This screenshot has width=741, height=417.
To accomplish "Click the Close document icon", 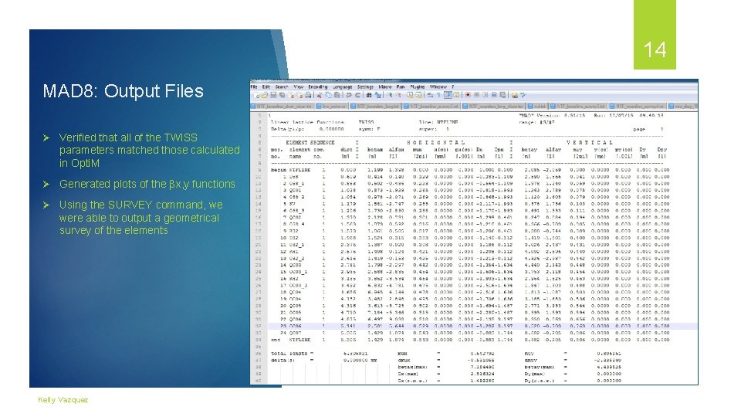I will 292,95.
